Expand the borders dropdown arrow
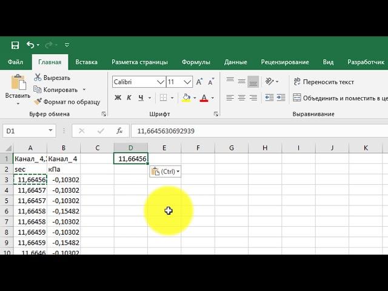 (172, 98)
